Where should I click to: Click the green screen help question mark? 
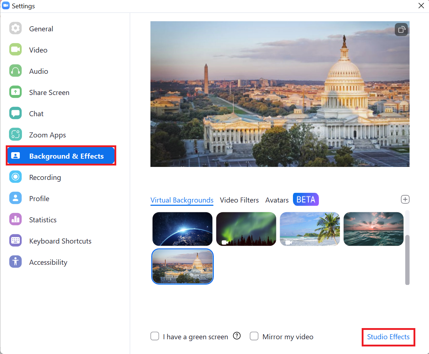coord(237,336)
